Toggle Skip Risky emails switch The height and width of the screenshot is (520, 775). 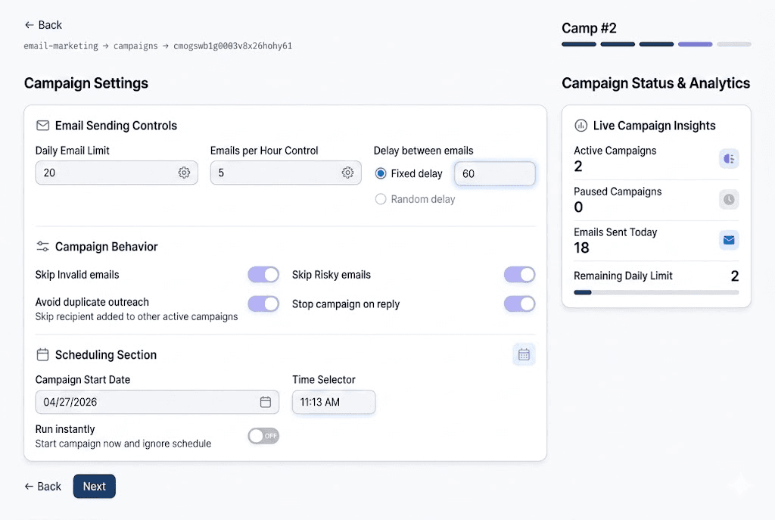pos(519,274)
